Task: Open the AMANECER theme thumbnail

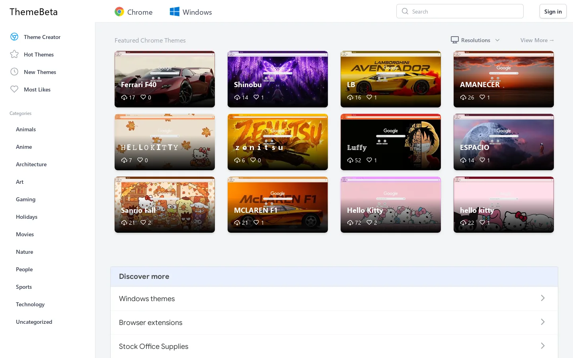Action: (x=504, y=79)
